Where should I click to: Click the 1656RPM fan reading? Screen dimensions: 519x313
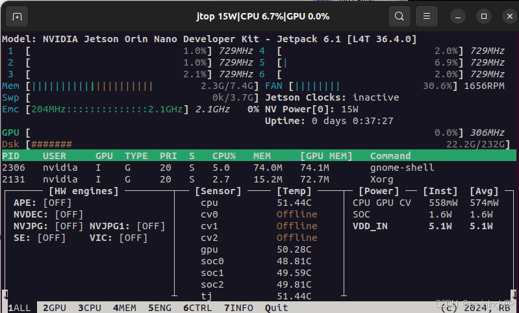point(484,86)
